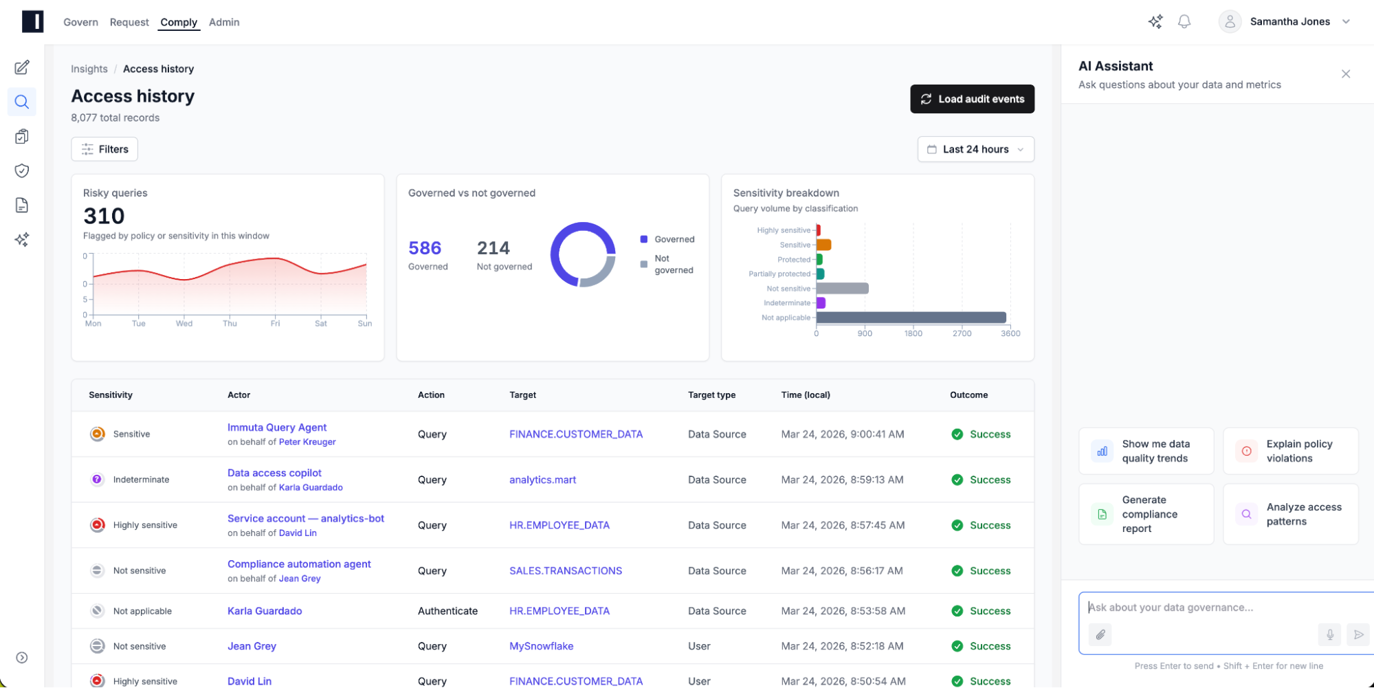The width and height of the screenshot is (1374, 688).
Task: Click the edit pencil icon in sidebar
Action: coord(22,67)
